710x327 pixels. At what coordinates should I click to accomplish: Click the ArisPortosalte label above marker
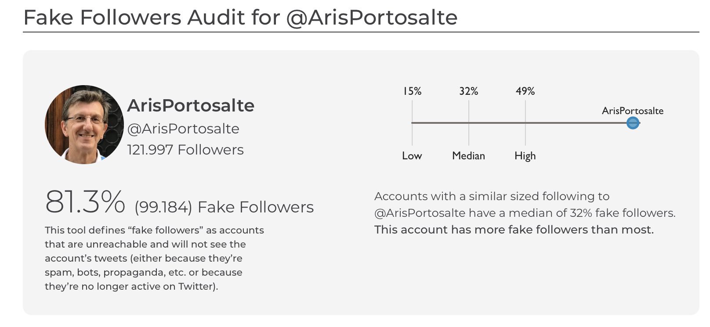(x=632, y=111)
